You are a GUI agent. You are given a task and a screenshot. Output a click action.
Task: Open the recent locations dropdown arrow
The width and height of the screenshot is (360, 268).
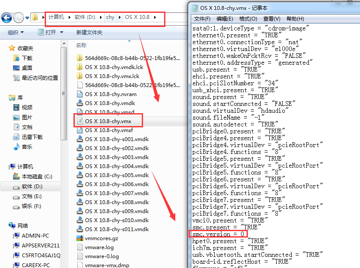coord(27,18)
